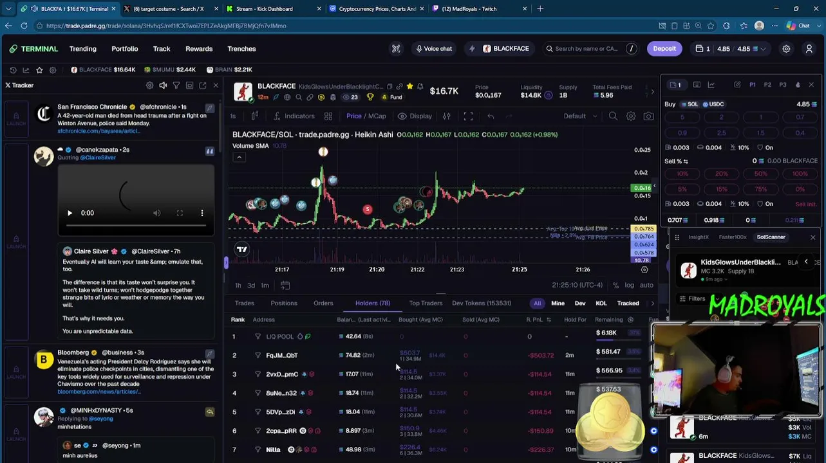Toggle chart fullscreen mode
The image size is (826, 463).
click(x=468, y=116)
